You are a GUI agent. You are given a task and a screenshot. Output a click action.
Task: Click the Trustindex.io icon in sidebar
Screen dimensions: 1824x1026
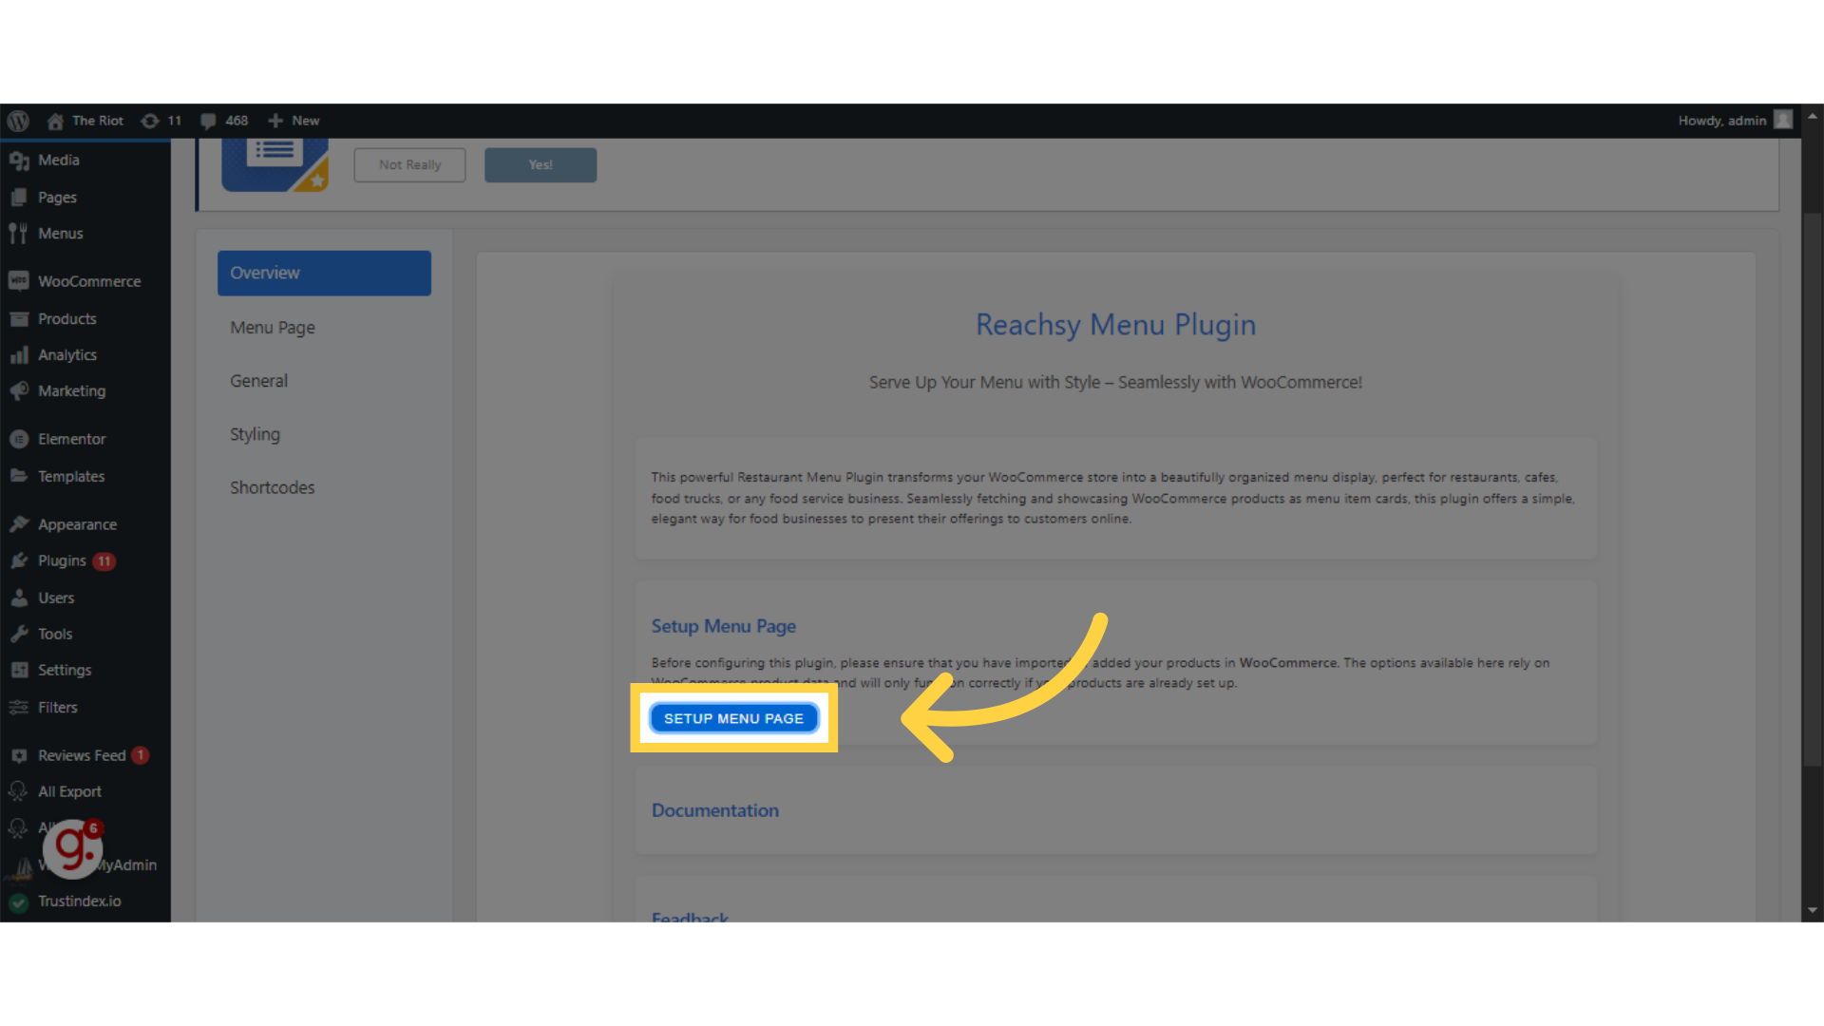coord(19,900)
